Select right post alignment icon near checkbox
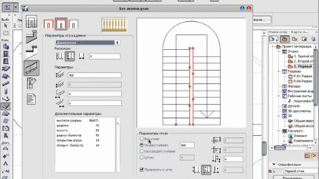Image resolution: width=319 pixels, height=179 pixels. point(216,170)
